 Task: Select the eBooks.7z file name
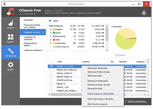[61, 84]
